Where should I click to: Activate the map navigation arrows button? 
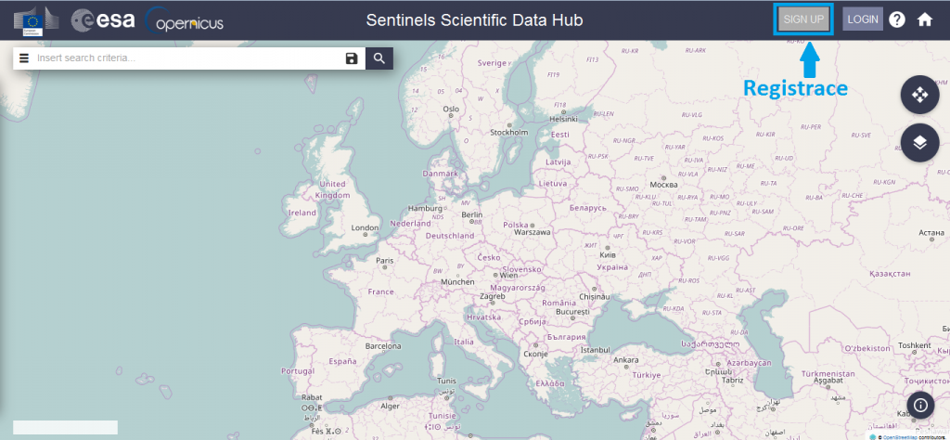coord(919,95)
